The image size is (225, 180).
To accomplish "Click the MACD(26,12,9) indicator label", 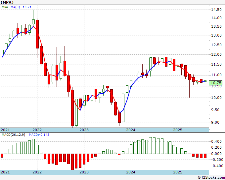I will (x=13, y=135).
